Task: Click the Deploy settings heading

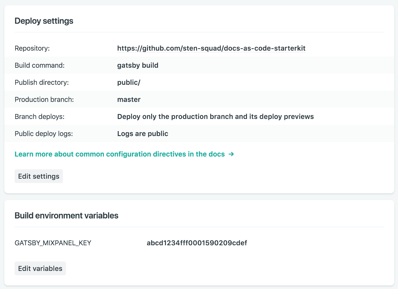Action: (x=44, y=21)
